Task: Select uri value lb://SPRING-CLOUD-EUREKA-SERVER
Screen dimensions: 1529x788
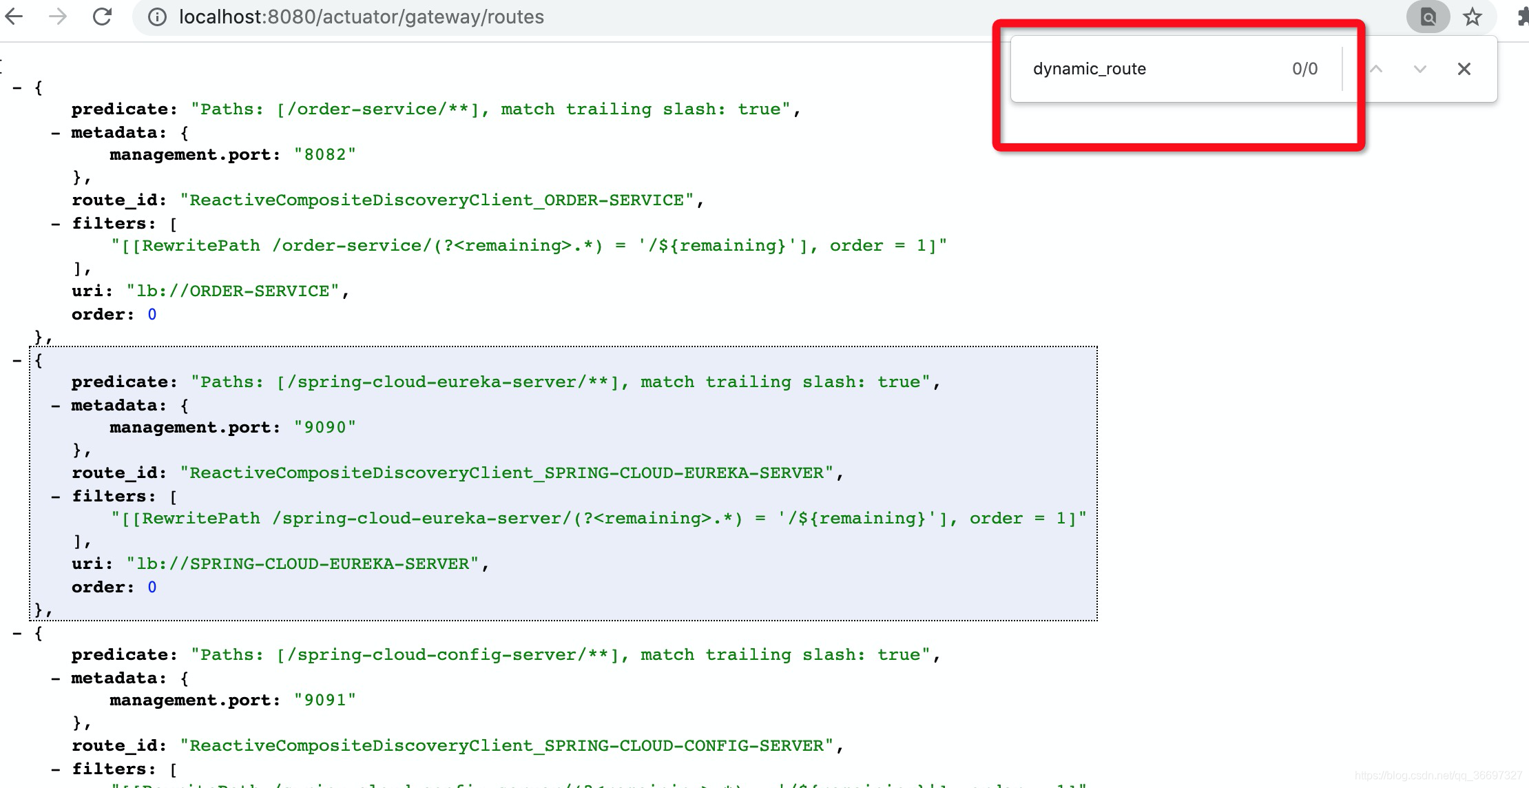Action: click(303, 564)
